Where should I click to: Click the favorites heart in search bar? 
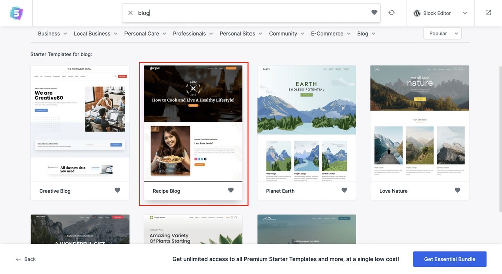374,12
